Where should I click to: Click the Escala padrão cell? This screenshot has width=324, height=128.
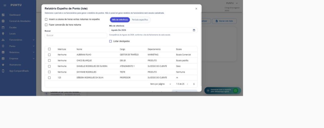click(x=182, y=61)
